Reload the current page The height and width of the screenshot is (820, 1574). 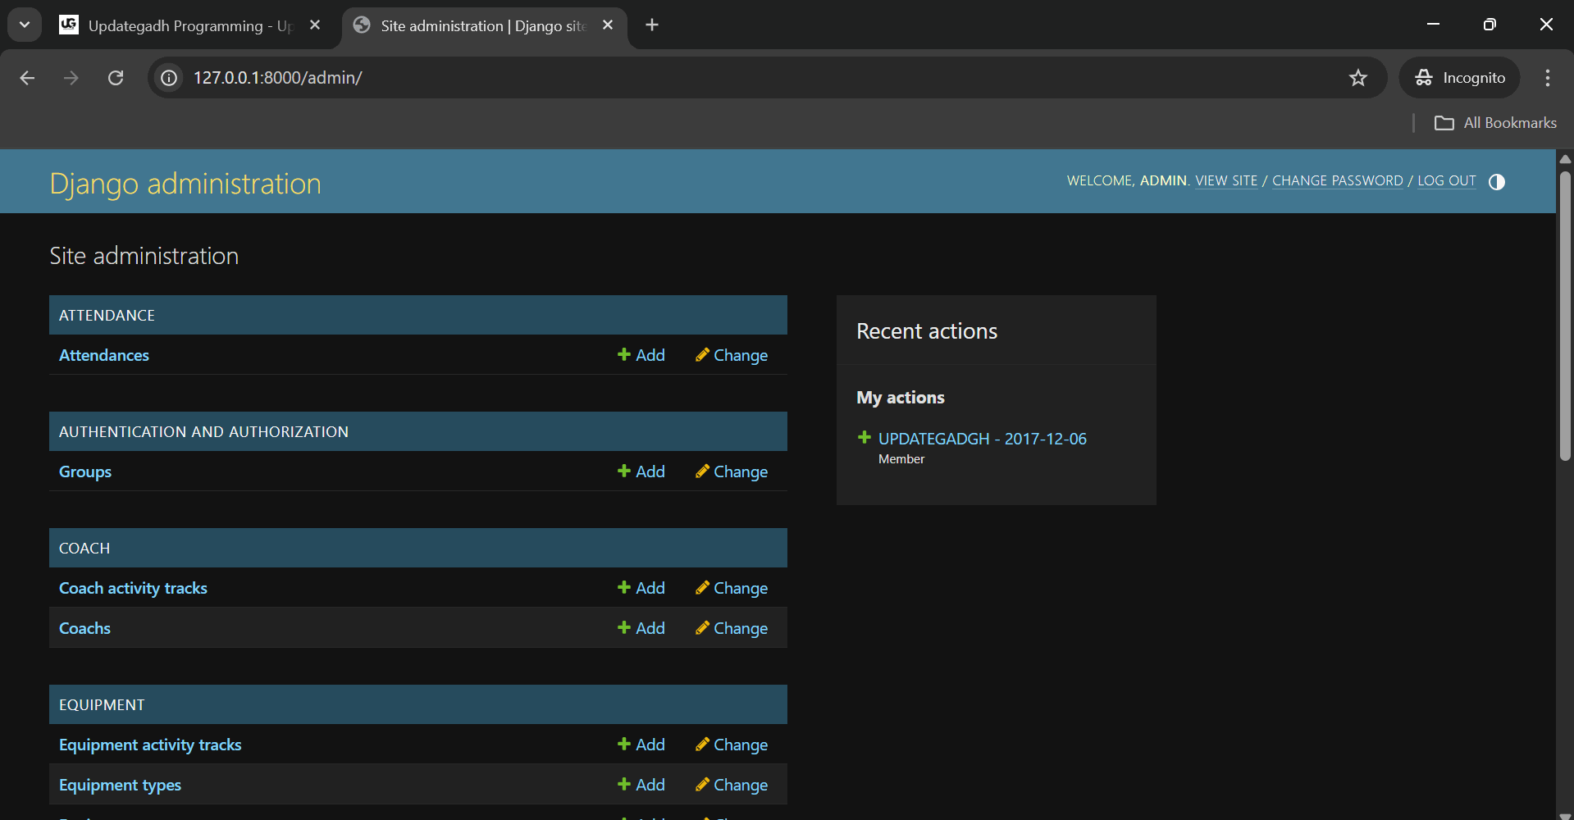116,77
